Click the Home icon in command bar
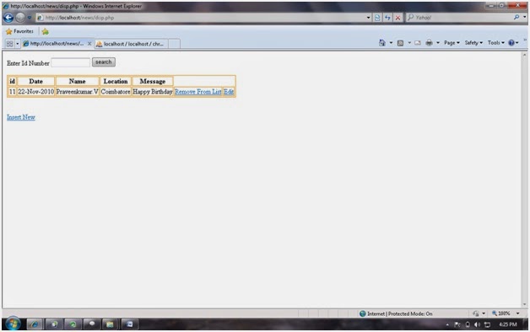530x332 pixels. pos(382,43)
